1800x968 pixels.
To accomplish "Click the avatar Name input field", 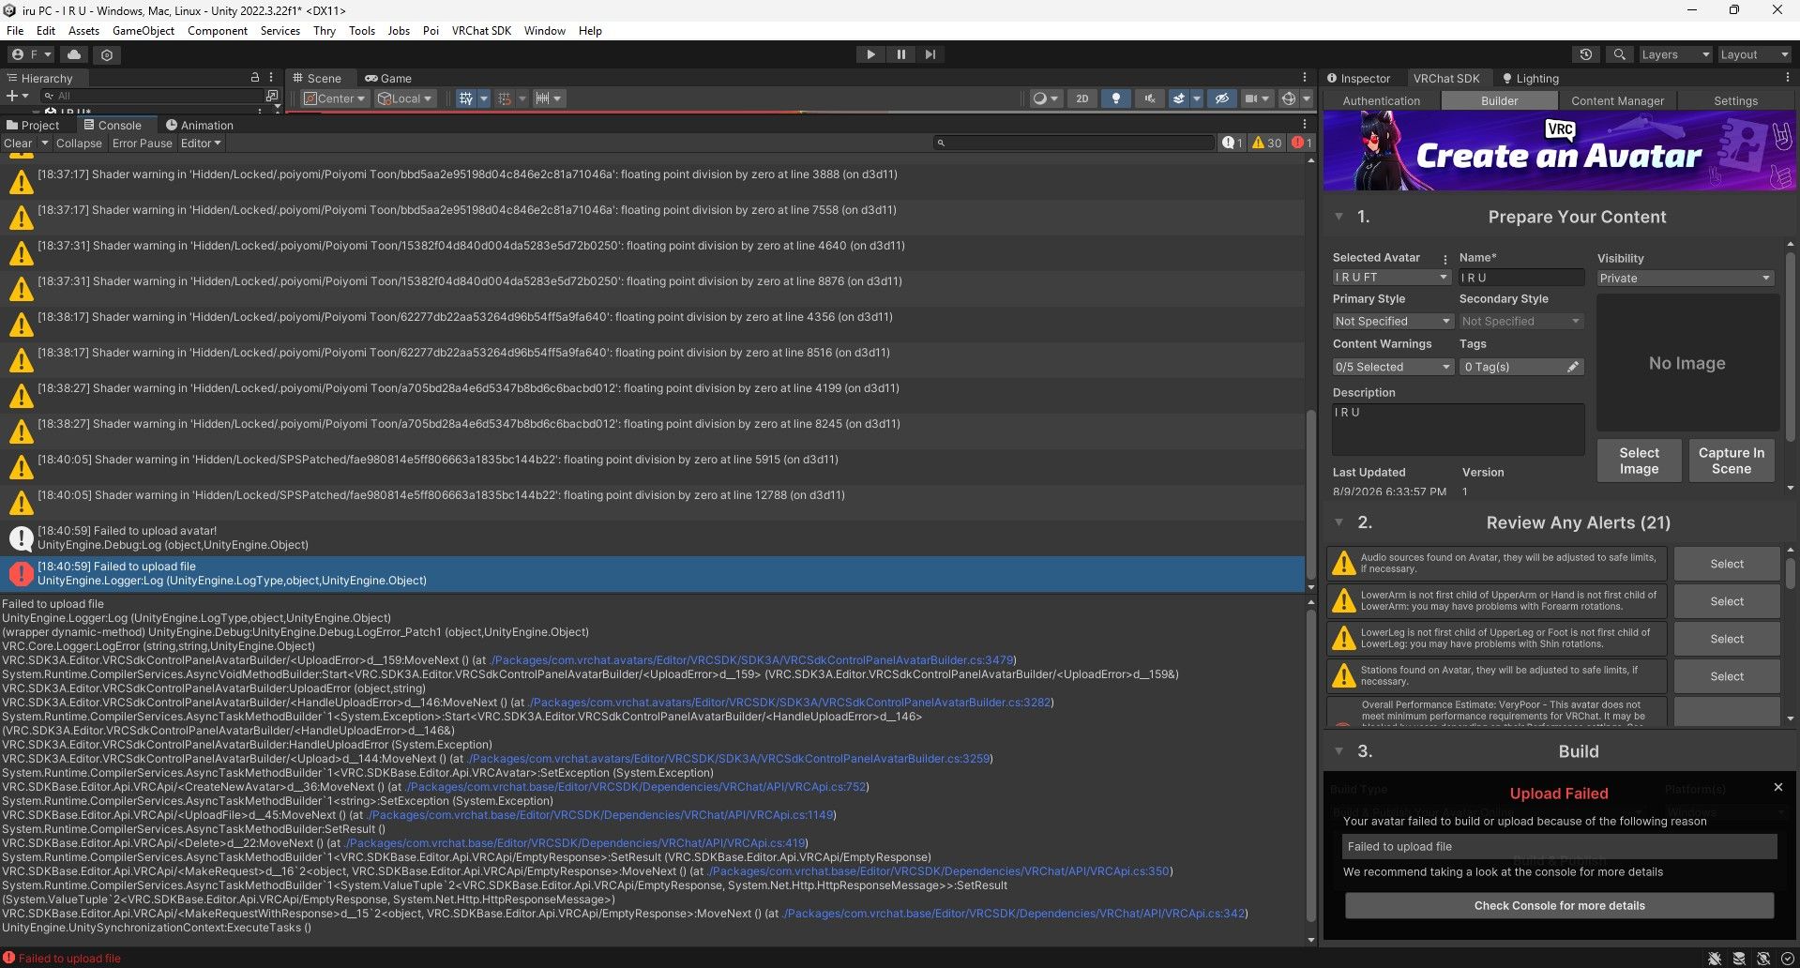I will pos(1520,278).
